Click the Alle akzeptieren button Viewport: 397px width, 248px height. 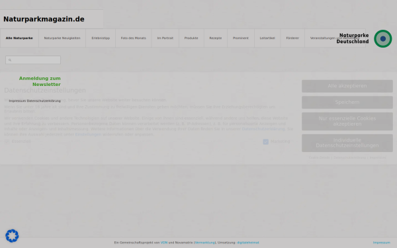(x=347, y=86)
